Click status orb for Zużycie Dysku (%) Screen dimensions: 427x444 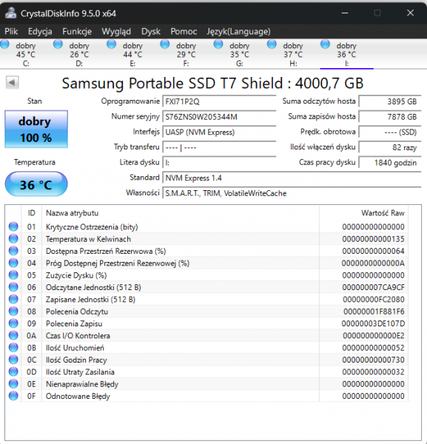(x=13, y=275)
